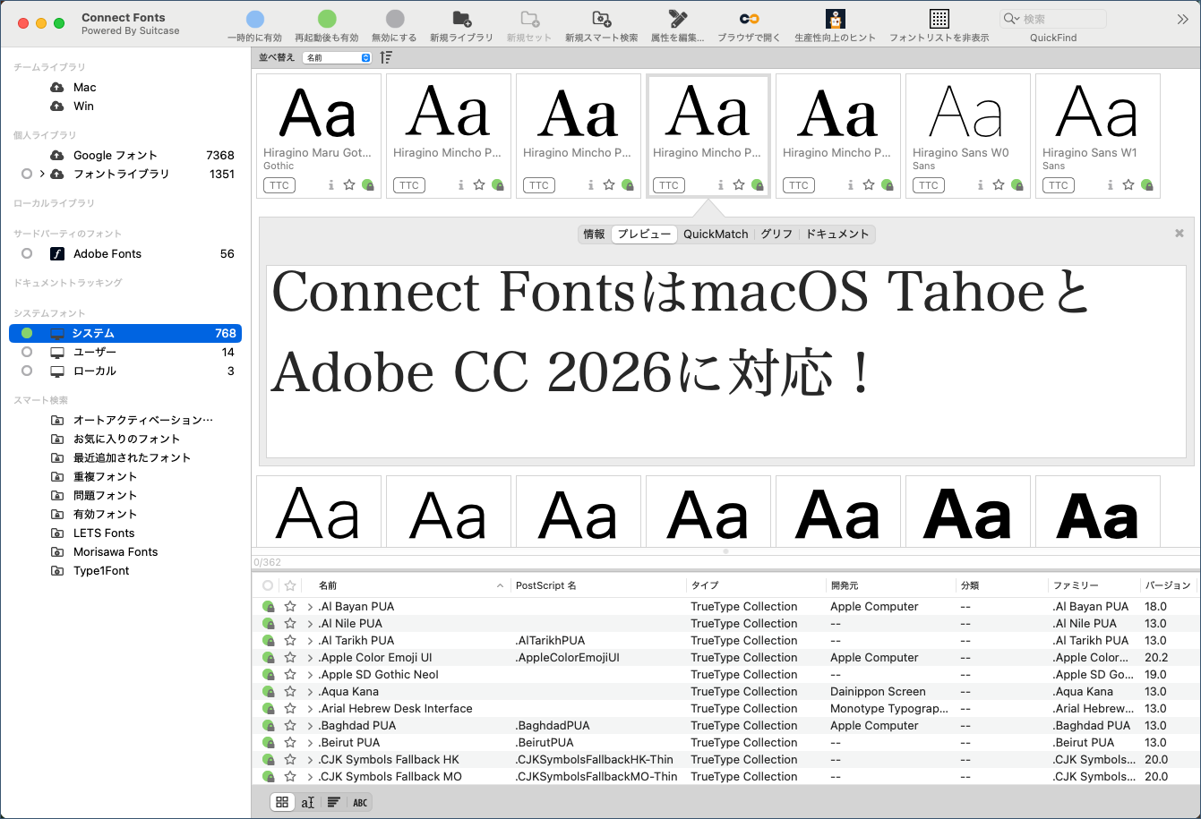Open the 並べ替え sort dropdown set to 名前
This screenshot has height=819, width=1201.
coord(337,57)
